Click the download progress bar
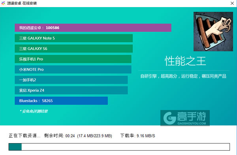 pos(119,147)
